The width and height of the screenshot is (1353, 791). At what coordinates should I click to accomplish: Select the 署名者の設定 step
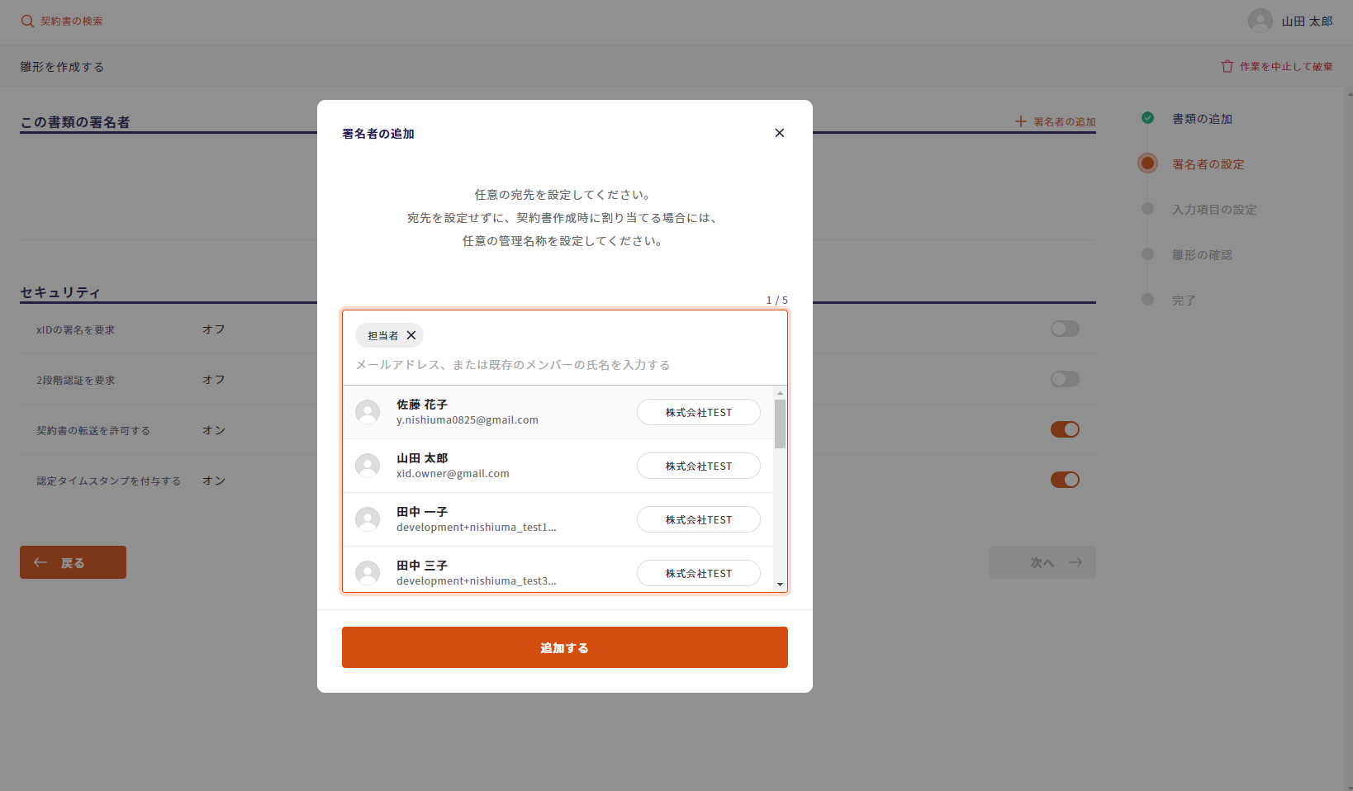[1207, 164]
